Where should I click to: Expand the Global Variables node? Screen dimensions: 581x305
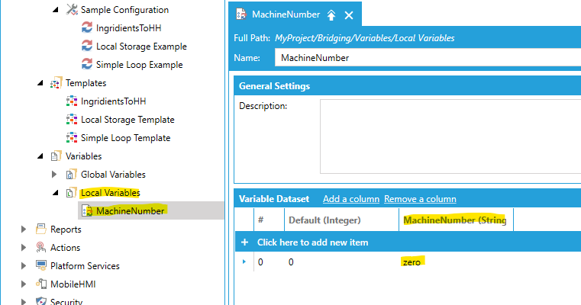pos(54,175)
